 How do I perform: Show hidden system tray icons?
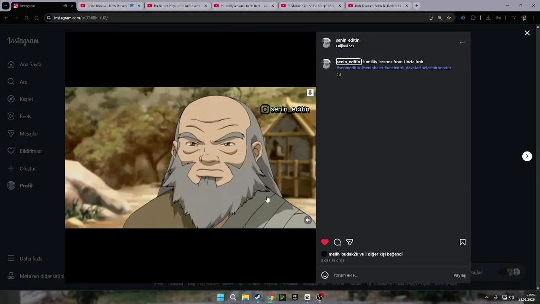tap(486, 297)
